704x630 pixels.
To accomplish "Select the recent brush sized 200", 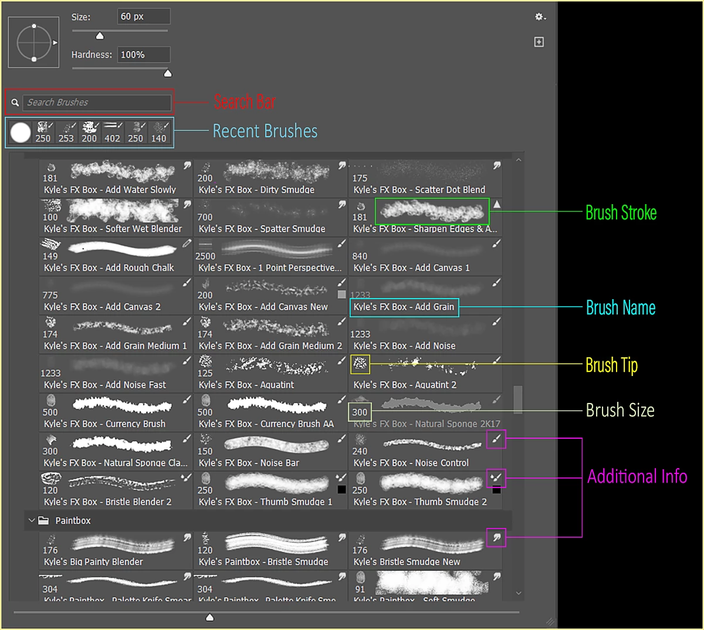I will (x=89, y=133).
